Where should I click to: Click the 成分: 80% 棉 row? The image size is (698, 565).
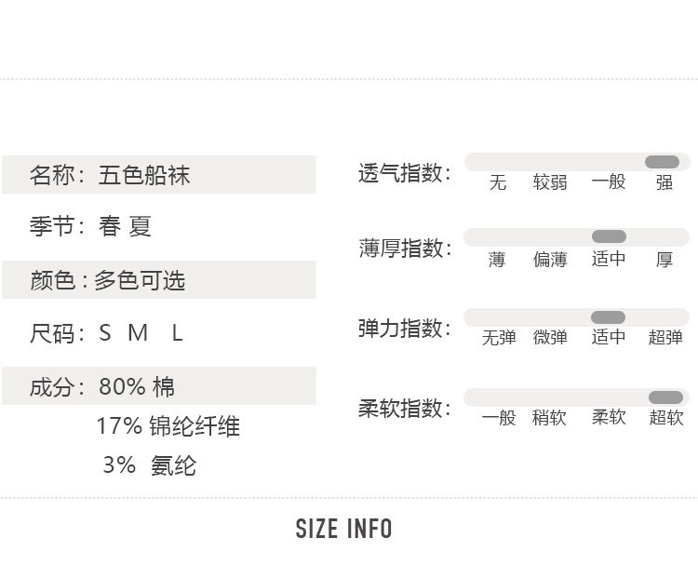coord(159,386)
